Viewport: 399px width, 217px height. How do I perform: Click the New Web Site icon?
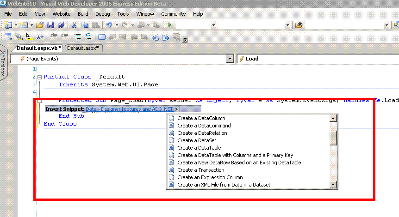[8, 25]
